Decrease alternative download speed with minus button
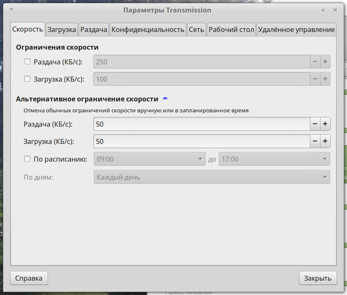Image resolution: width=347 pixels, height=295 pixels. coord(315,141)
